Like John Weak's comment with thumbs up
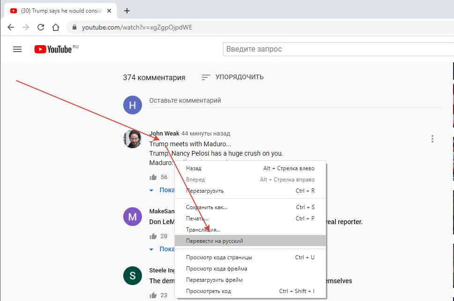This screenshot has height=301, width=454. (x=153, y=177)
